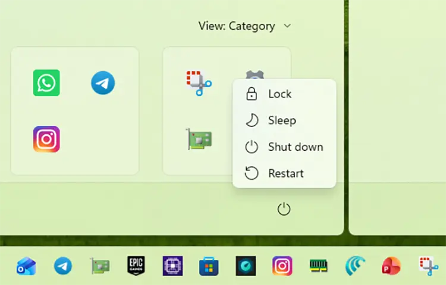Open Microsoft Store from the taskbar
This screenshot has width=446, height=285.
(x=209, y=266)
